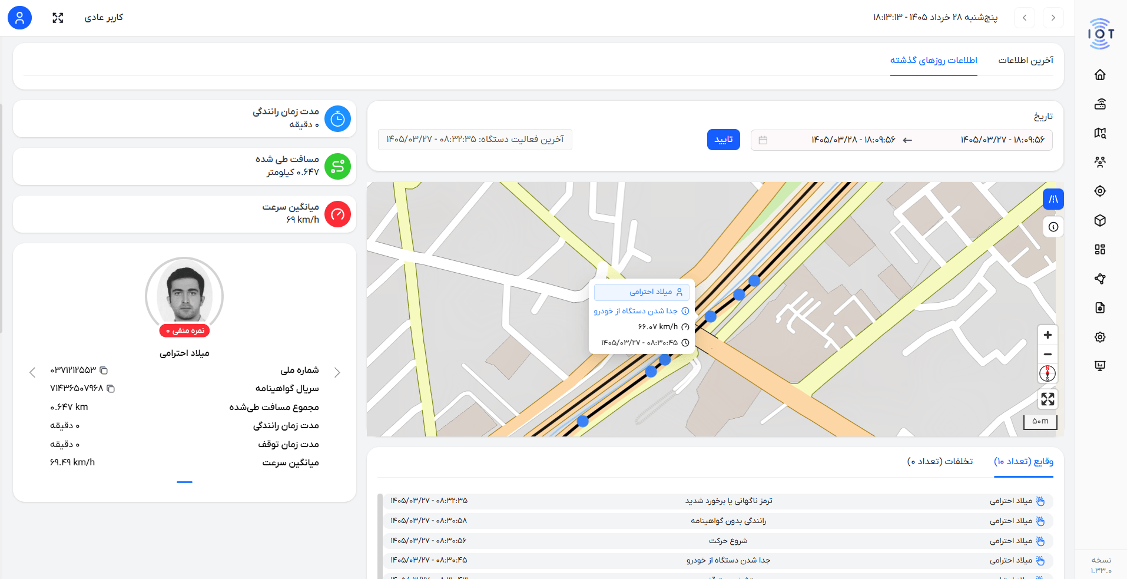The height and width of the screenshot is (579, 1127).
Task: Toggle fullscreen with the top bar icon
Action: (x=58, y=18)
